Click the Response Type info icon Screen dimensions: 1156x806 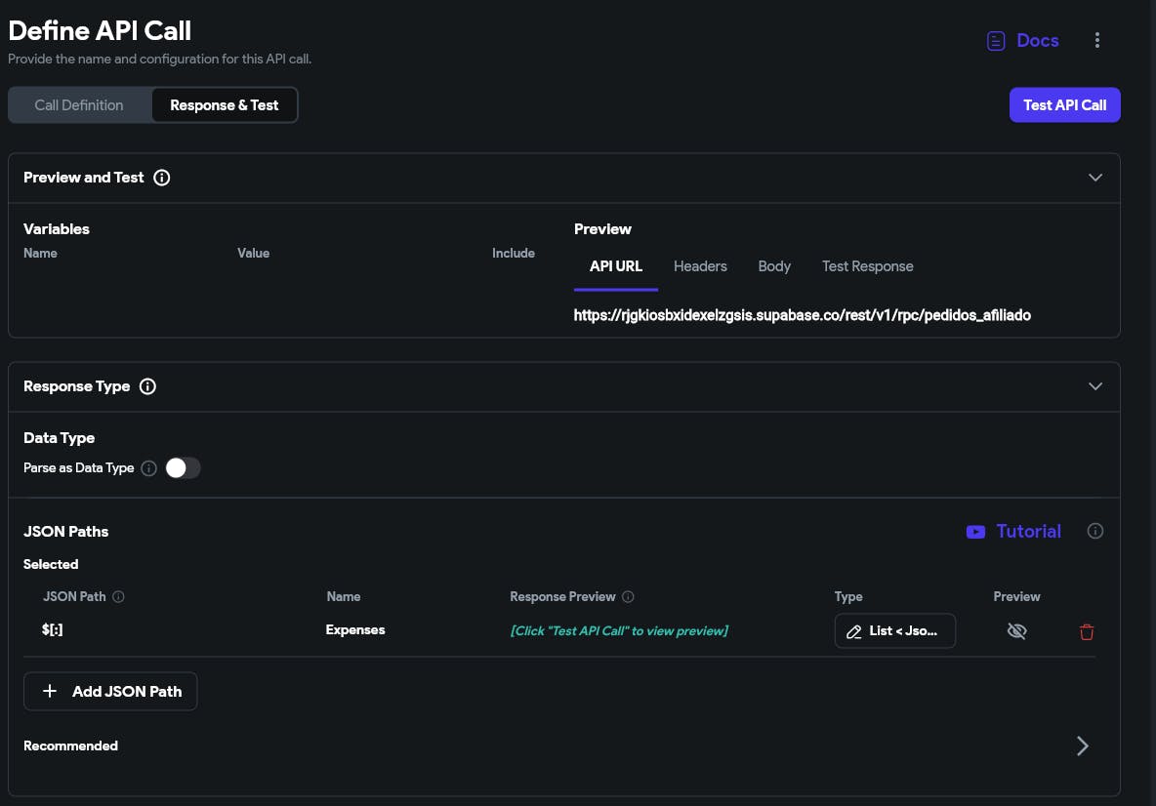(147, 386)
